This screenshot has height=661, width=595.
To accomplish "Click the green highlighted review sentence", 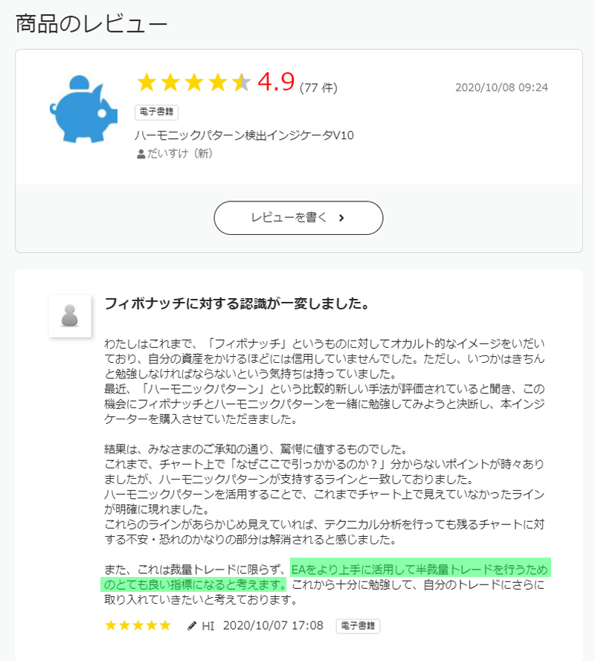I will click(x=326, y=577).
